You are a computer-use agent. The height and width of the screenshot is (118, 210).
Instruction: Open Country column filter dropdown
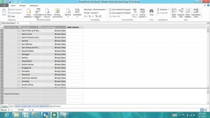(x=39, y=27)
